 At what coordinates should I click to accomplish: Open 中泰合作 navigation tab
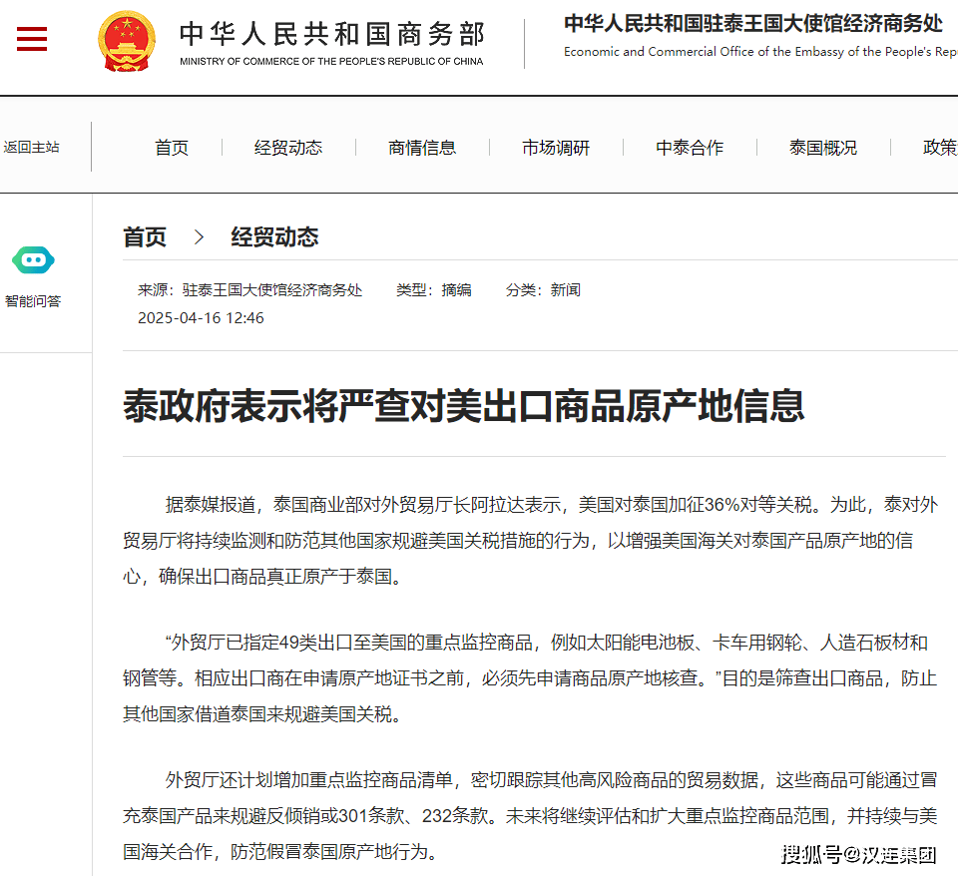[x=690, y=148]
